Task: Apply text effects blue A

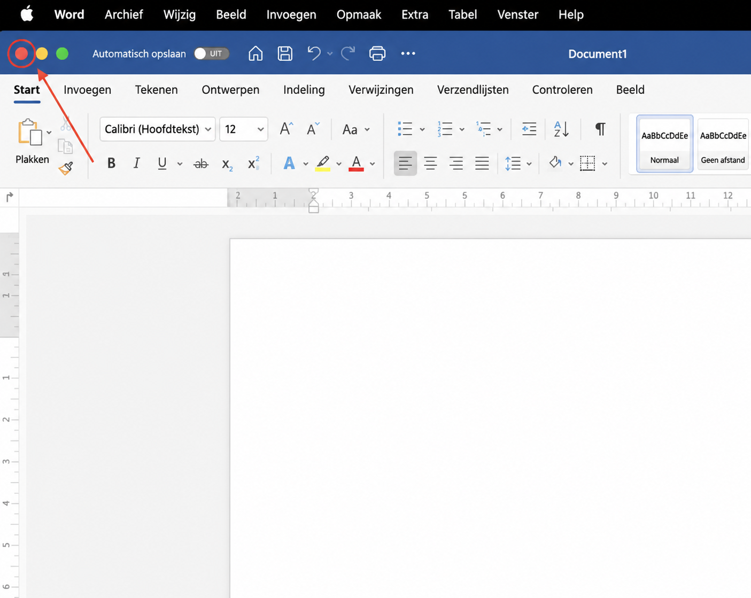Action: coord(289,163)
